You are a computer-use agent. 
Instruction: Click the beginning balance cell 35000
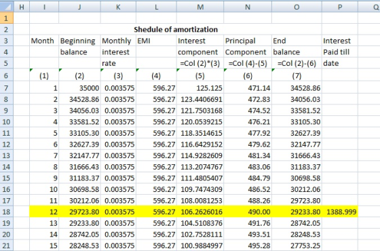pyautogui.click(x=79, y=88)
